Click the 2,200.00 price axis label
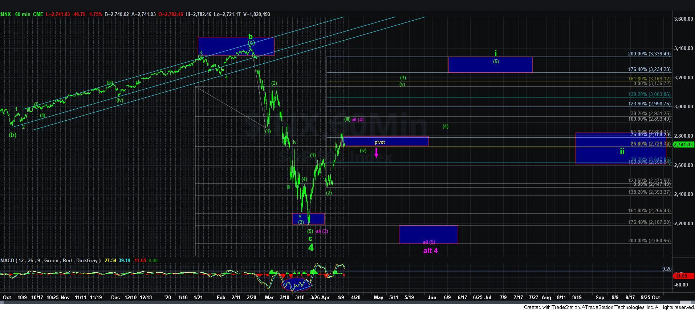This screenshot has height=310, width=695. (x=683, y=224)
